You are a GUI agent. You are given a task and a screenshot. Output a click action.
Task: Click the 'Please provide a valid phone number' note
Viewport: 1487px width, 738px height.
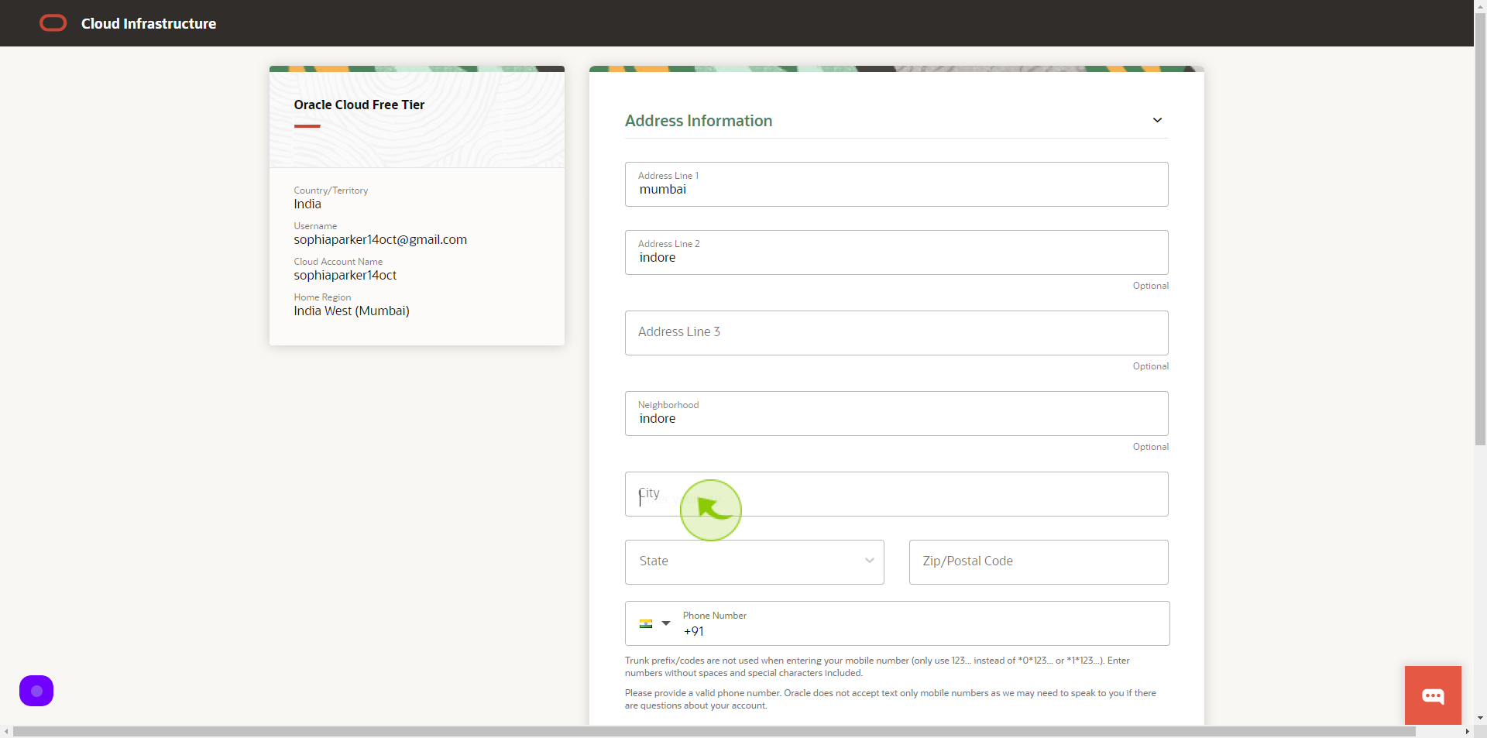[891, 699]
